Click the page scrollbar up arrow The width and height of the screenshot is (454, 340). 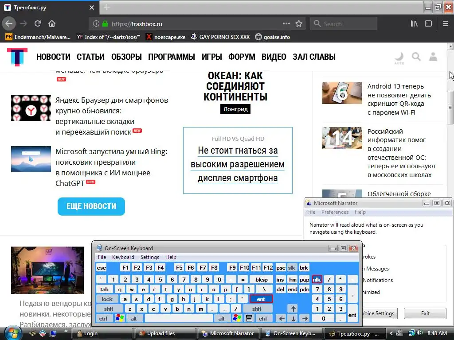coord(450,46)
